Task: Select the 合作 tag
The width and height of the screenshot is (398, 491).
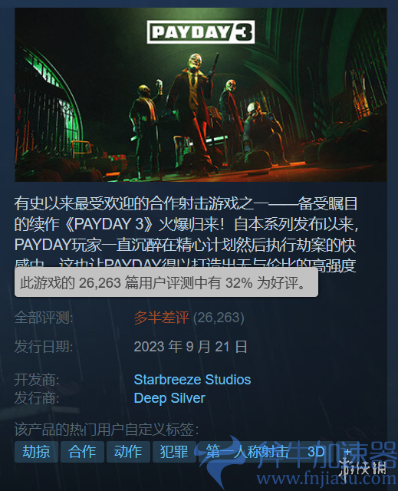Action: click(x=82, y=452)
